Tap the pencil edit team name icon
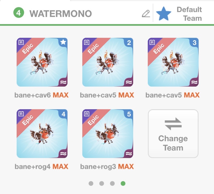Image resolution: width=214 pixels, height=194 pixels. [146, 14]
